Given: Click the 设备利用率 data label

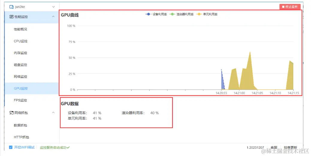Looking at the screenshot, I should (x=77, y=113).
